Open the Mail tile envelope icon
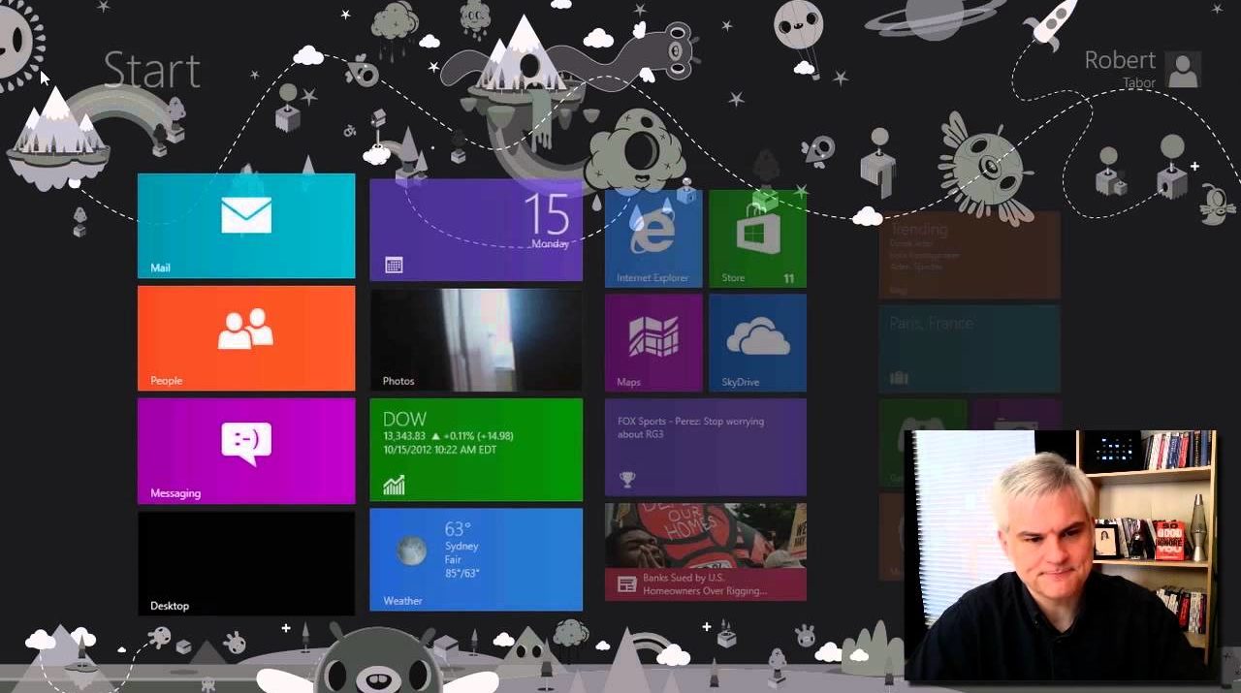The height and width of the screenshot is (693, 1241). [x=246, y=215]
